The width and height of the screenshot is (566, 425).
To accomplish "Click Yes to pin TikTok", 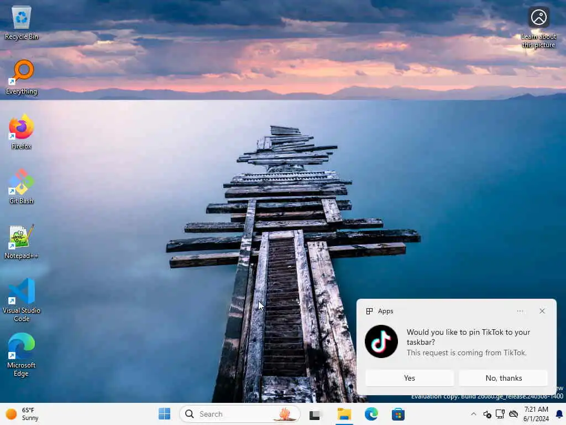I will pyautogui.click(x=410, y=378).
